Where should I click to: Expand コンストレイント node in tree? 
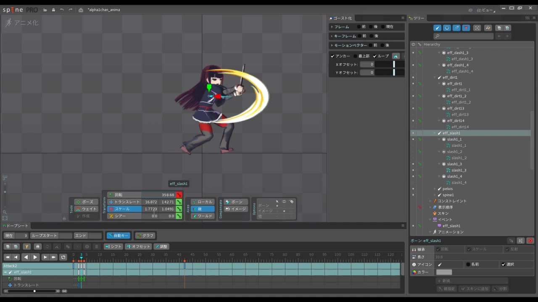[430, 201]
